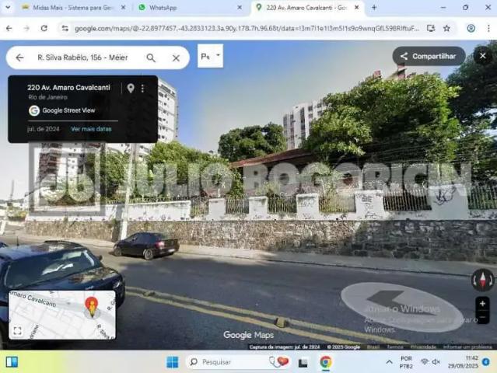Open the dark app icon next to Chrome on taskbar
This screenshot has width=497, height=373.
[x=303, y=363]
